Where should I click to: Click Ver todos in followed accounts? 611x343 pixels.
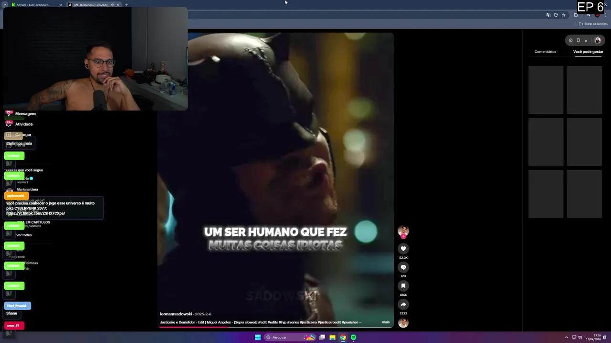[24, 235]
